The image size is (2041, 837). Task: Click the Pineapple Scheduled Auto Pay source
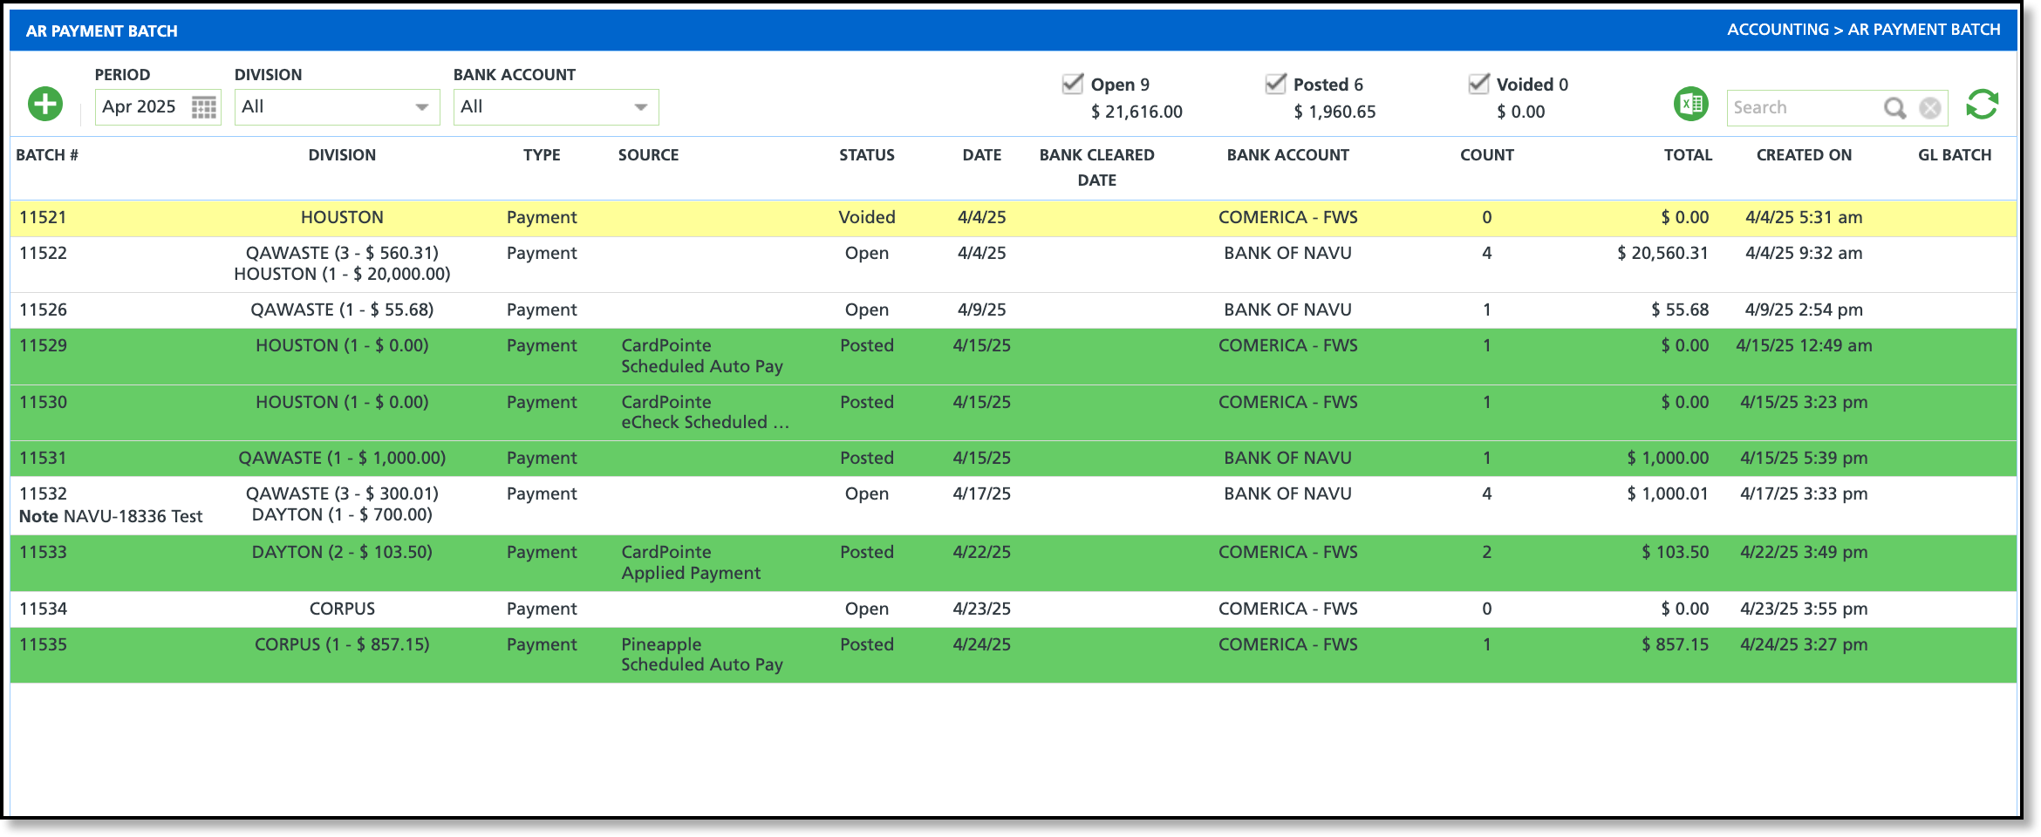click(702, 655)
